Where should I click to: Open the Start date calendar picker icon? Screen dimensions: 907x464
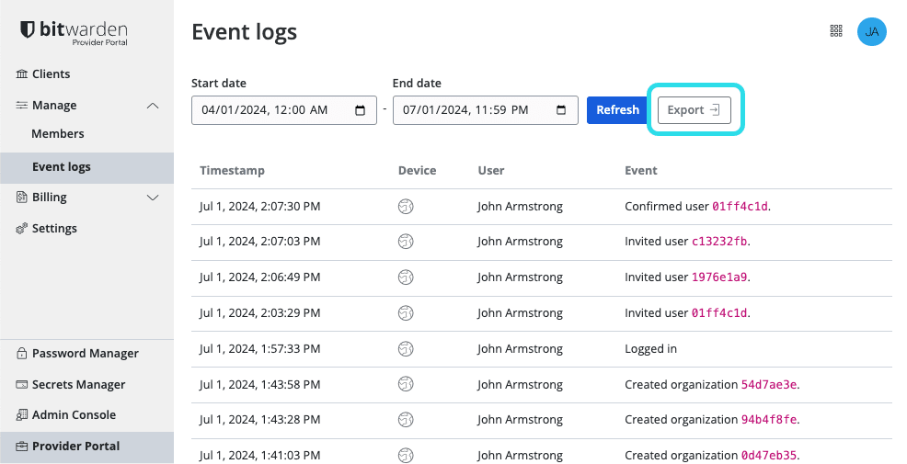[x=360, y=110]
